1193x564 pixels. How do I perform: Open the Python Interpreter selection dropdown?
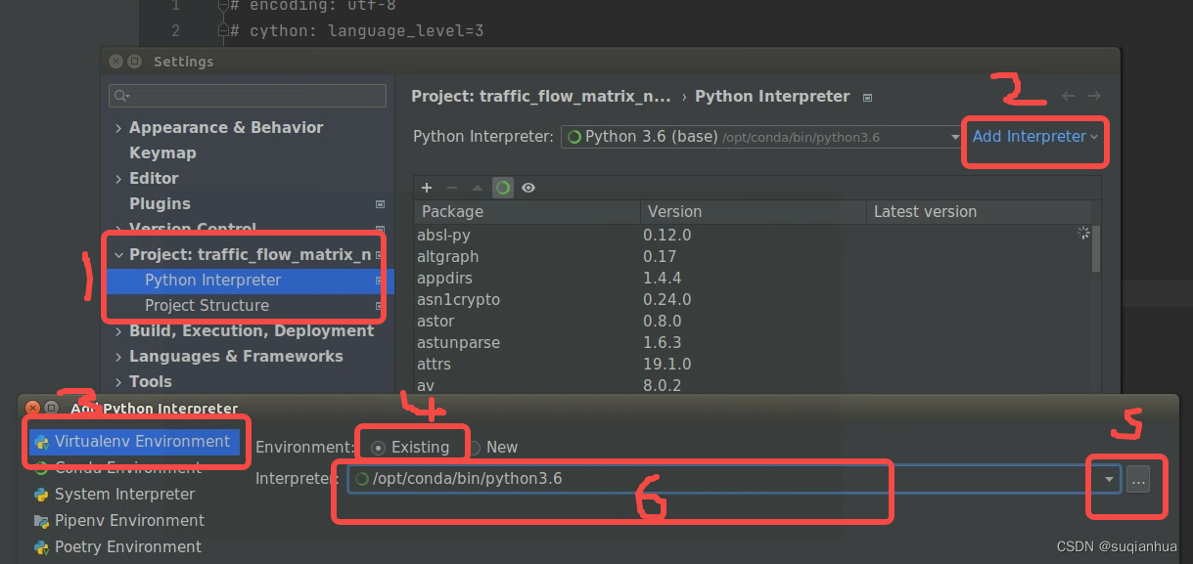[955, 137]
